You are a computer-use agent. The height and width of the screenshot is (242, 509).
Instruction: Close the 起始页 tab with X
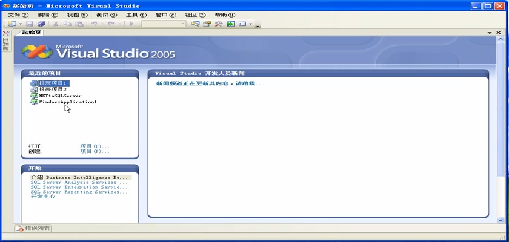499,33
